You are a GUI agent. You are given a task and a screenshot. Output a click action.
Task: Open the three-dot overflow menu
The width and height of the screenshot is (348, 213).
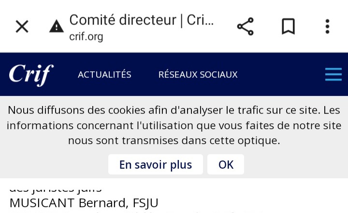pyautogui.click(x=327, y=27)
